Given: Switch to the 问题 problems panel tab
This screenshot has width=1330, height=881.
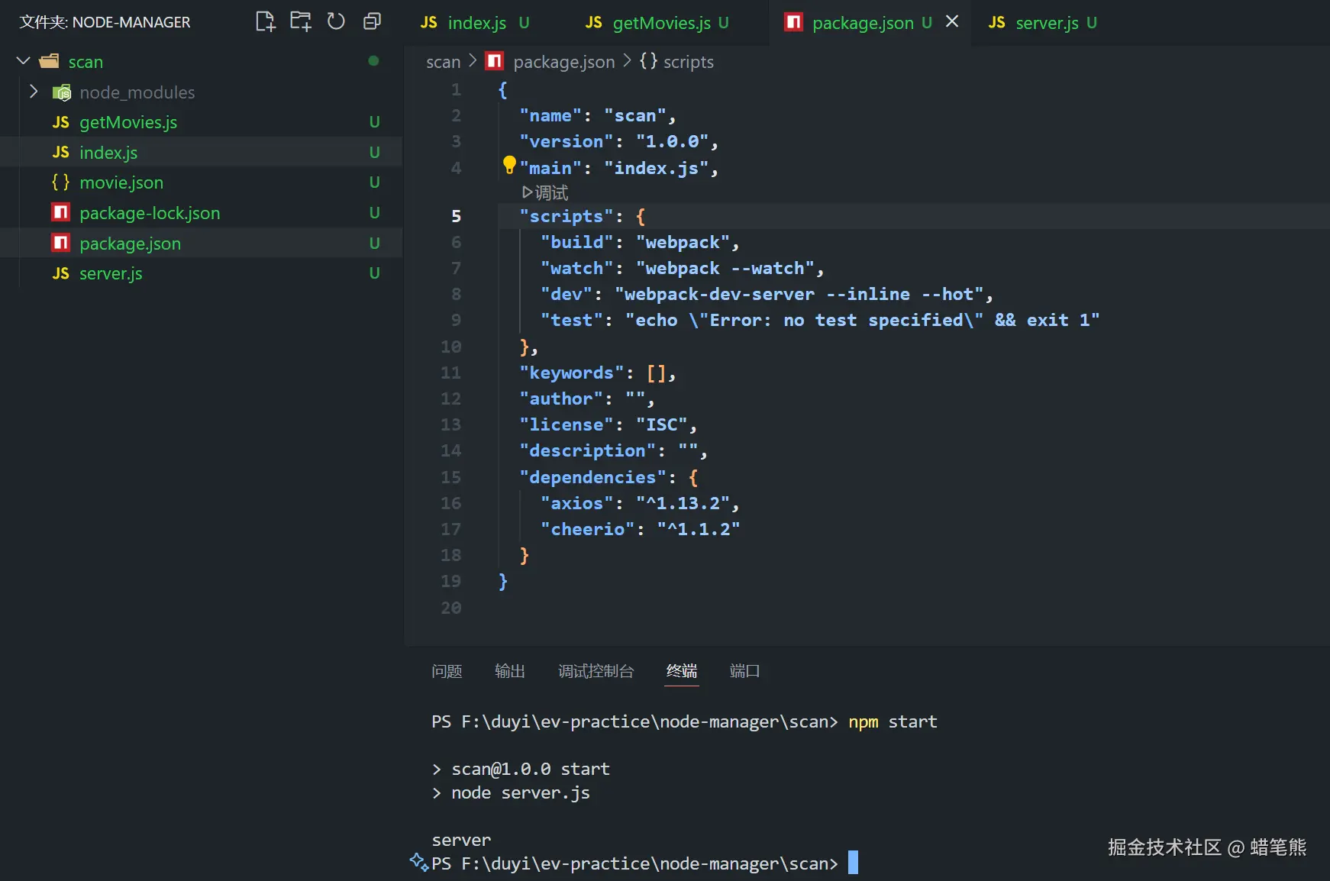Looking at the screenshot, I should point(447,671).
